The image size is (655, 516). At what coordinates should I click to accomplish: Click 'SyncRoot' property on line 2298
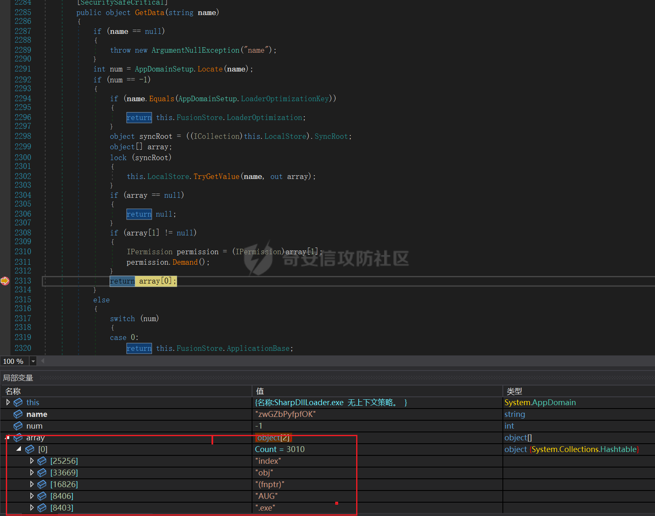[331, 136]
